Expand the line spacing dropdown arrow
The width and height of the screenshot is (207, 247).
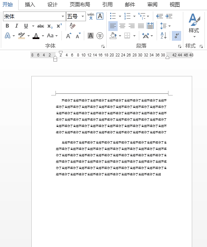[x=169, y=26]
